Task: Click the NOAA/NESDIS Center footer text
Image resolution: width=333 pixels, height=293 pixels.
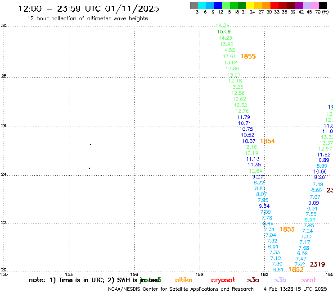Action: coord(181,289)
